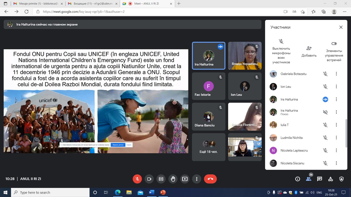Select the Meet – ANUL II RI ZI tab
The width and height of the screenshot is (351, 197).
147,4
